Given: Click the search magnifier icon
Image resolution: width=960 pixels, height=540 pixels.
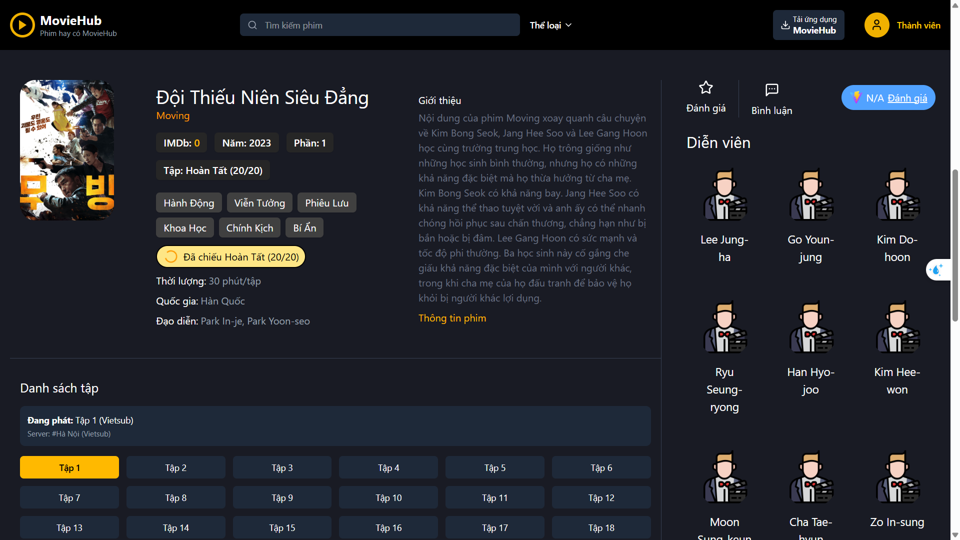Looking at the screenshot, I should tap(252, 25).
